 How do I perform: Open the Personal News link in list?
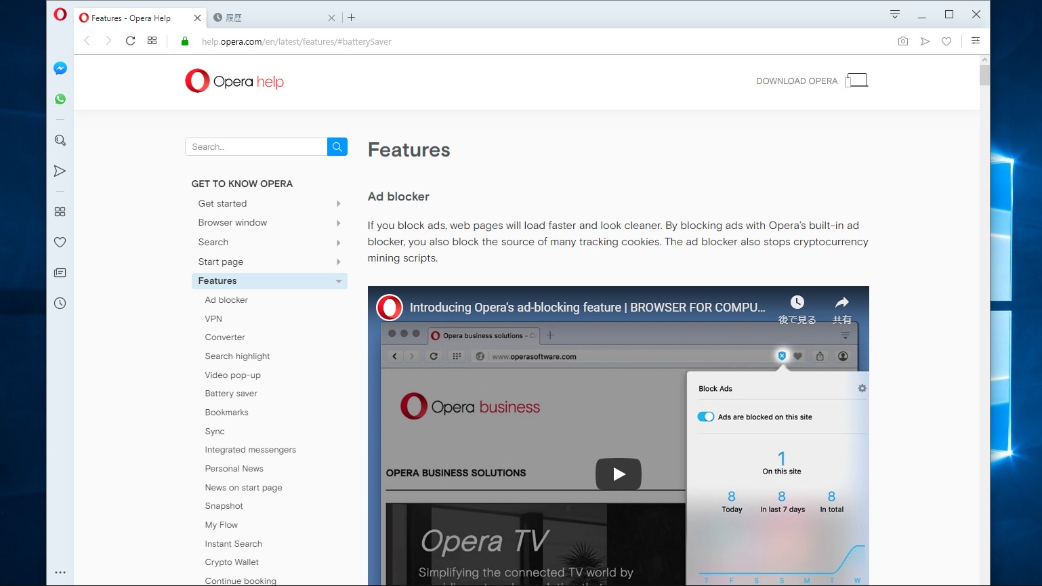[x=234, y=469]
